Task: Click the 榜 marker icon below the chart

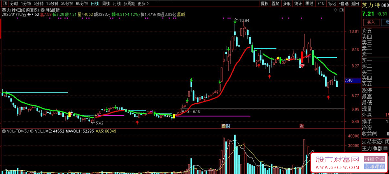Action: (224, 126)
